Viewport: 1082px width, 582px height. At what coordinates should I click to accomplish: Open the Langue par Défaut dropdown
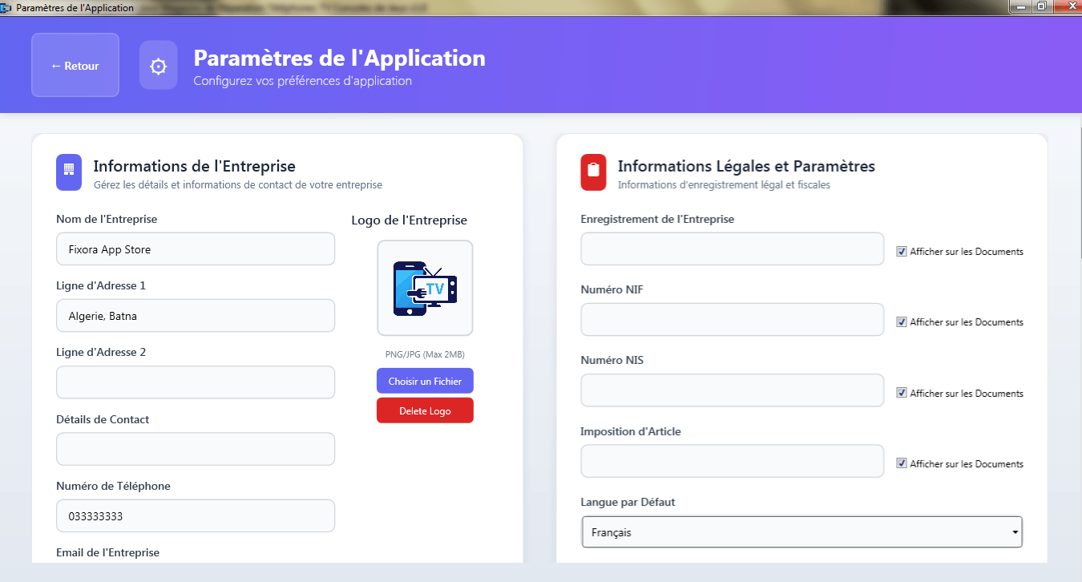[x=801, y=531]
